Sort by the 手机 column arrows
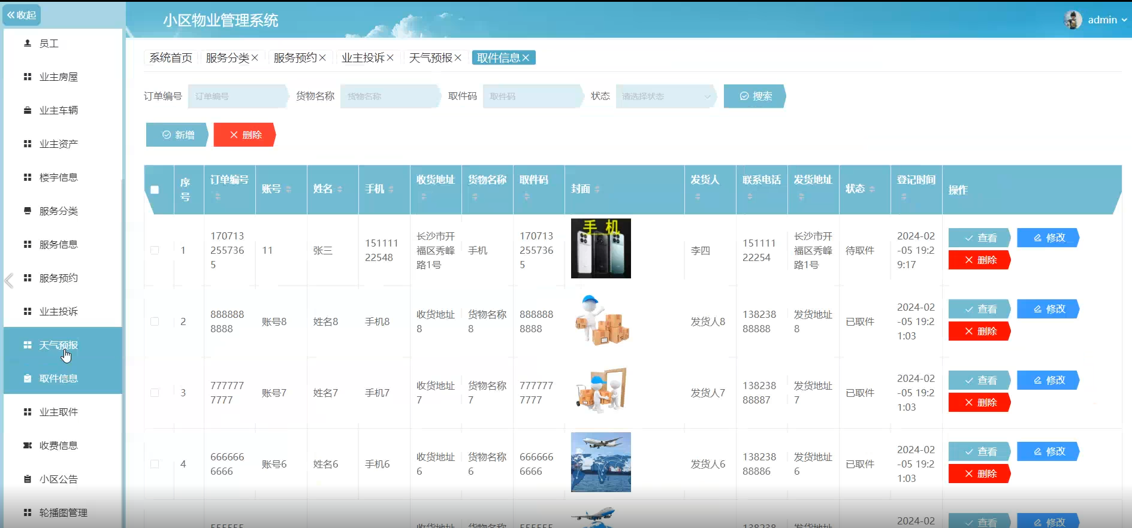The image size is (1132, 528). (391, 189)
